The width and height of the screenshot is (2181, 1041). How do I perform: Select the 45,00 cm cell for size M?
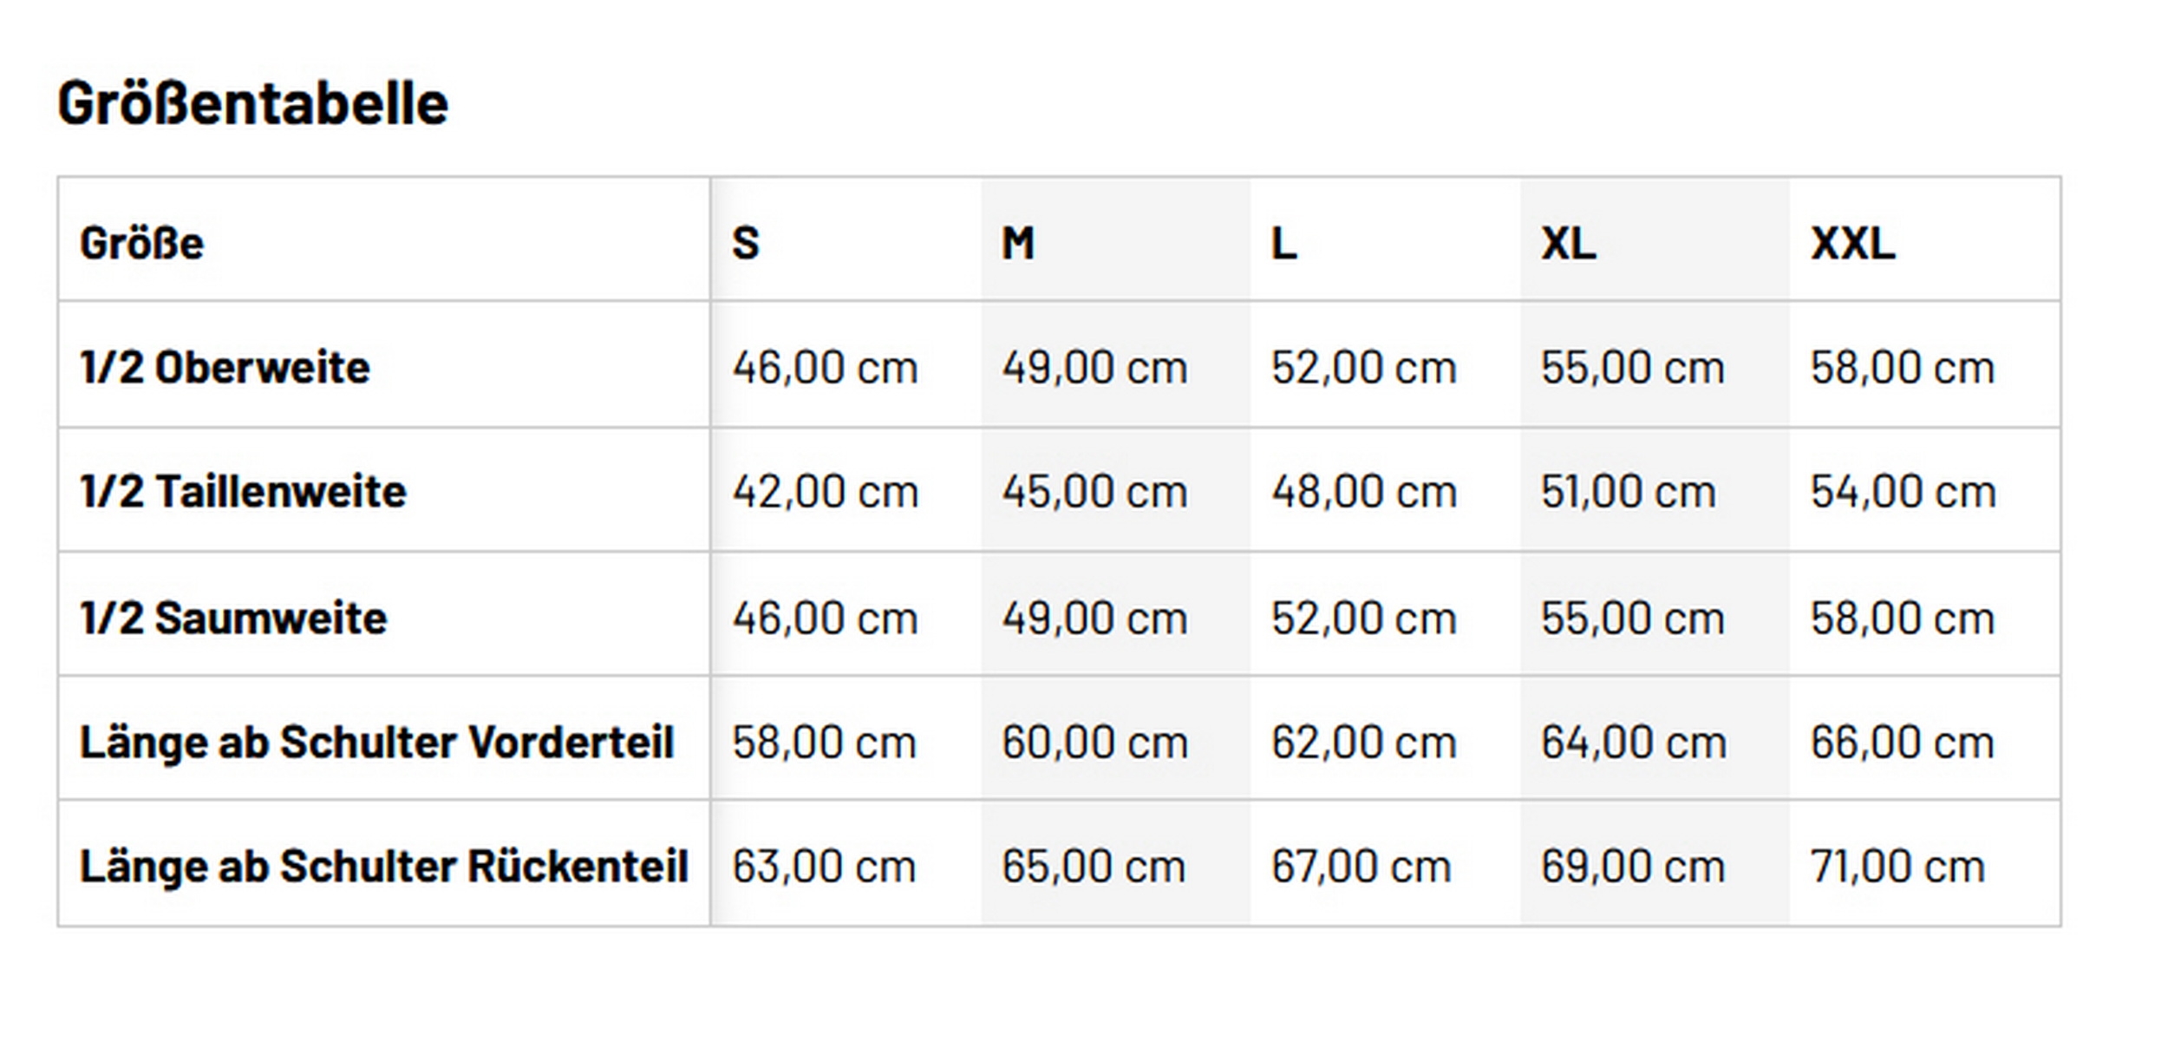click(1094, 492)
